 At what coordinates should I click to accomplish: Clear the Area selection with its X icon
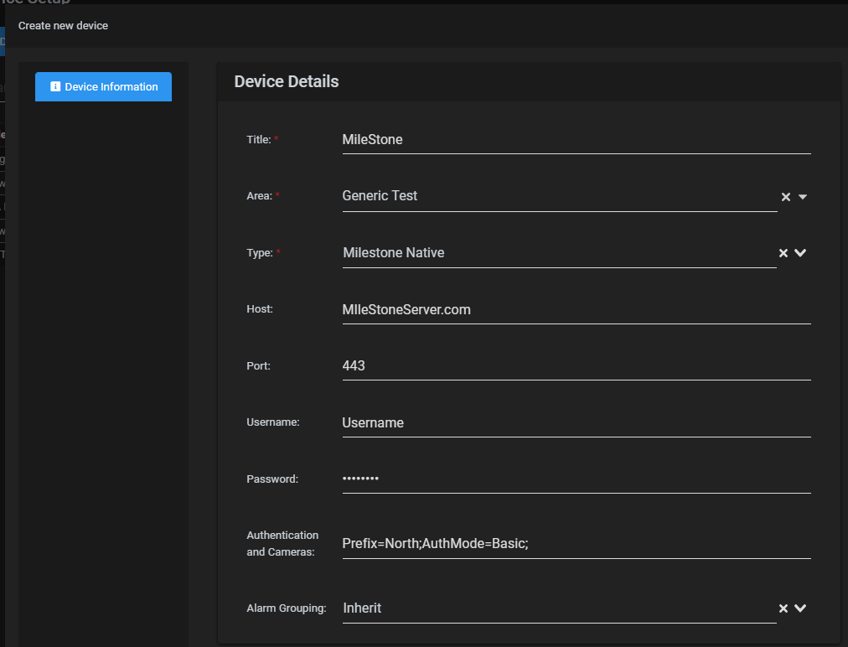(786, 197)
